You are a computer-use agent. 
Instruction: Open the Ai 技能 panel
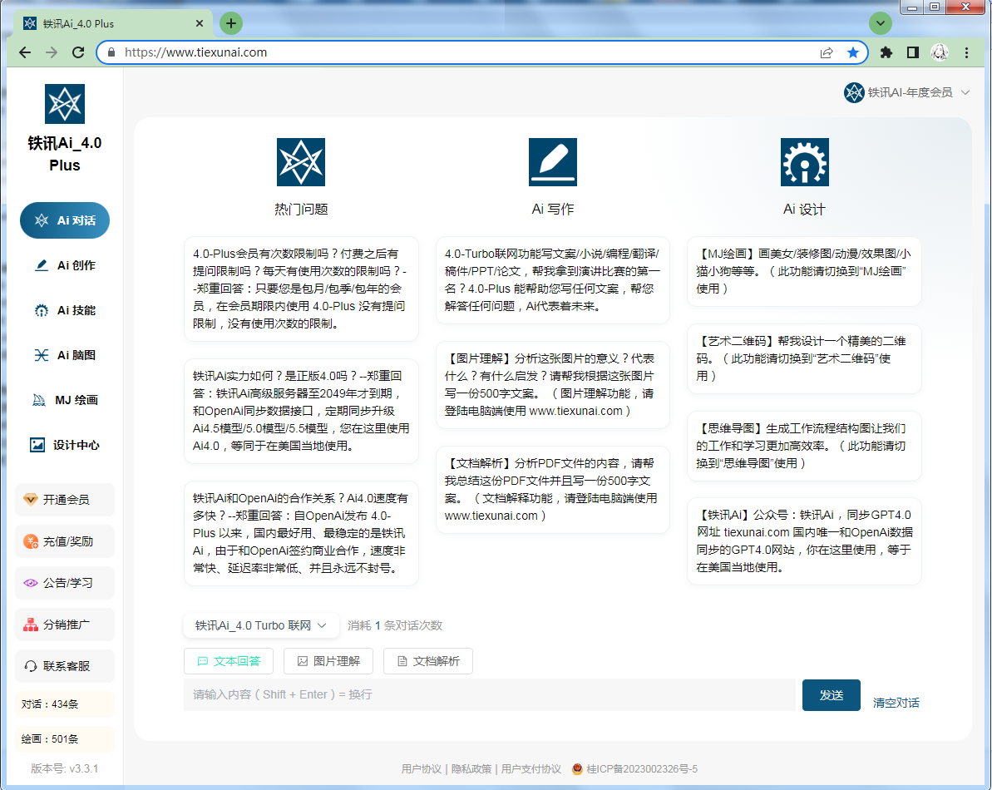click(x=64, y=310)
